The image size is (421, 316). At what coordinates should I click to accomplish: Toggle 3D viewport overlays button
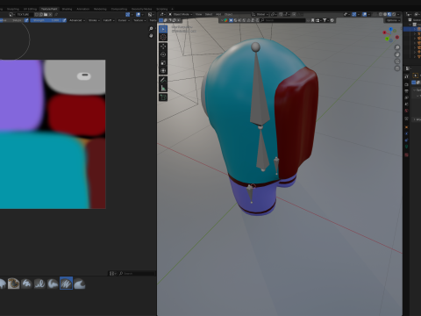click(x=364, y=14)
